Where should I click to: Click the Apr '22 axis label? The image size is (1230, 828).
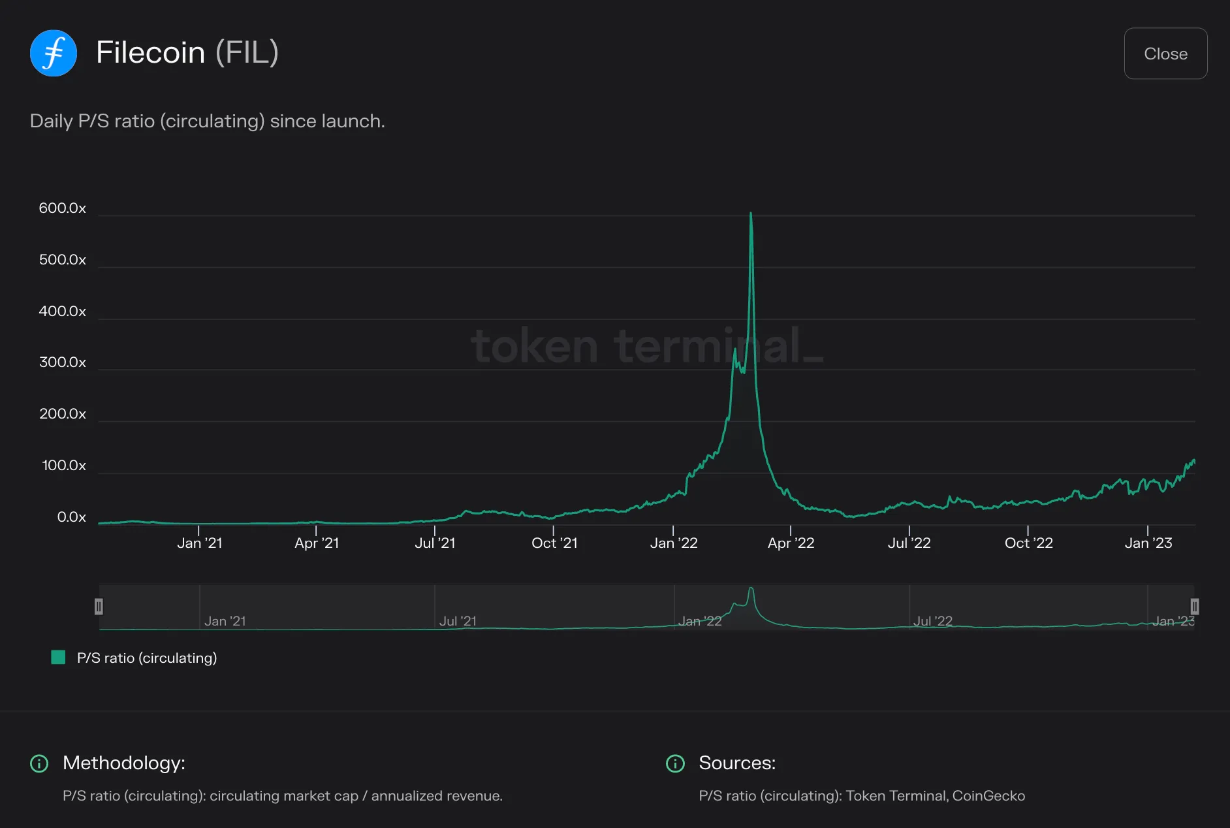791,543
